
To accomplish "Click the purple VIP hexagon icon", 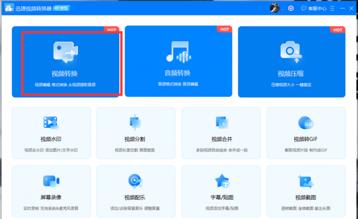I will (x=291, y=8).
